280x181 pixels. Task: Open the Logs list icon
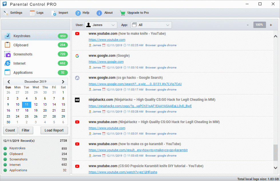tap(32, 13)
